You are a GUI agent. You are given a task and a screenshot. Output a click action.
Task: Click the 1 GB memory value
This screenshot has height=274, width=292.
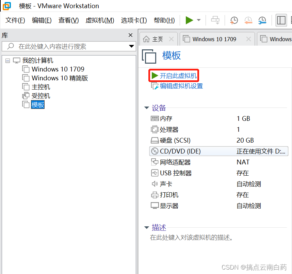click(x=243, y=118)
